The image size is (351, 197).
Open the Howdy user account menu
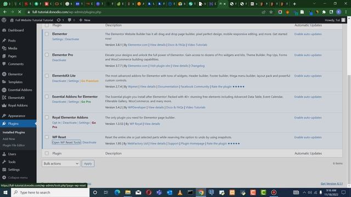[x=335, y=20]
